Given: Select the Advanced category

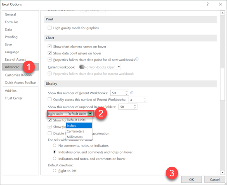Looking at the screenshot, I should coord(20,67).
